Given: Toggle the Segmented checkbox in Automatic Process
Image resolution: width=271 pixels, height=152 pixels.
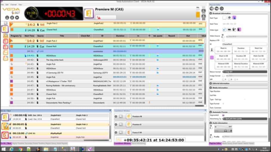Looking at the screenshot, I should coord(223,115).
